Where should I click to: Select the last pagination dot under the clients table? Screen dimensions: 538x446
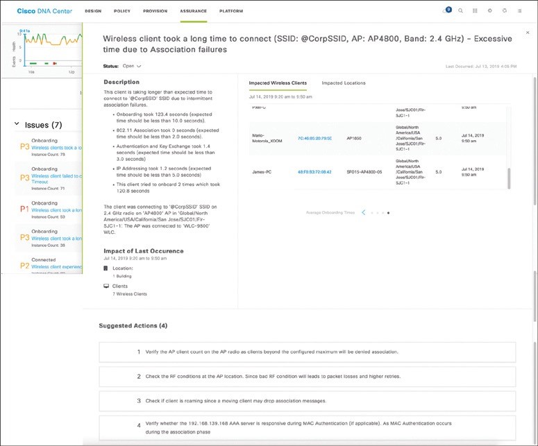[x=388, y=213]
